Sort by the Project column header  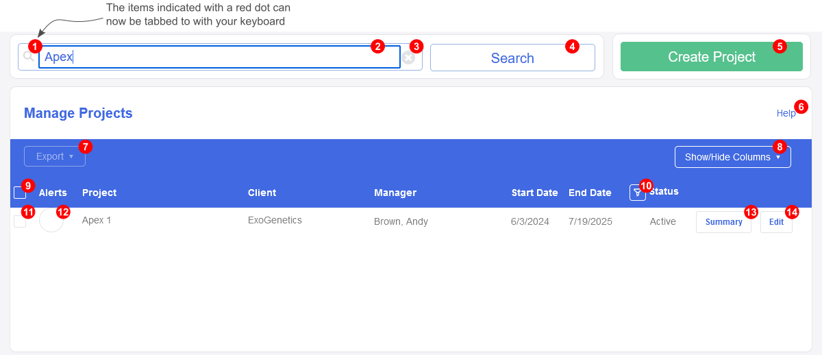[99, 193]
